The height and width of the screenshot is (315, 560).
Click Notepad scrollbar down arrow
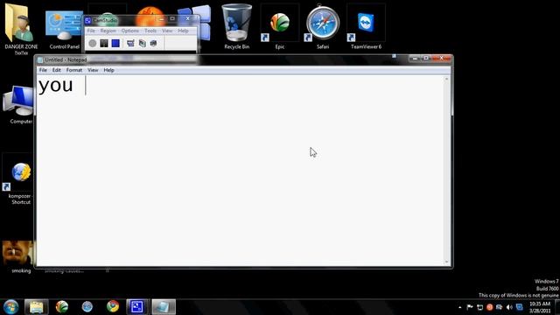pos(446,262)
